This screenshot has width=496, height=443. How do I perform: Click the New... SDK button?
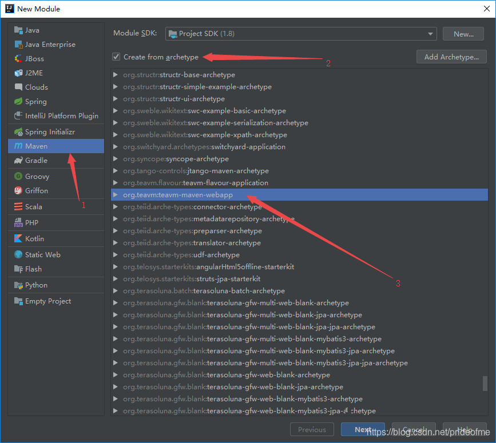coord(463,34)
